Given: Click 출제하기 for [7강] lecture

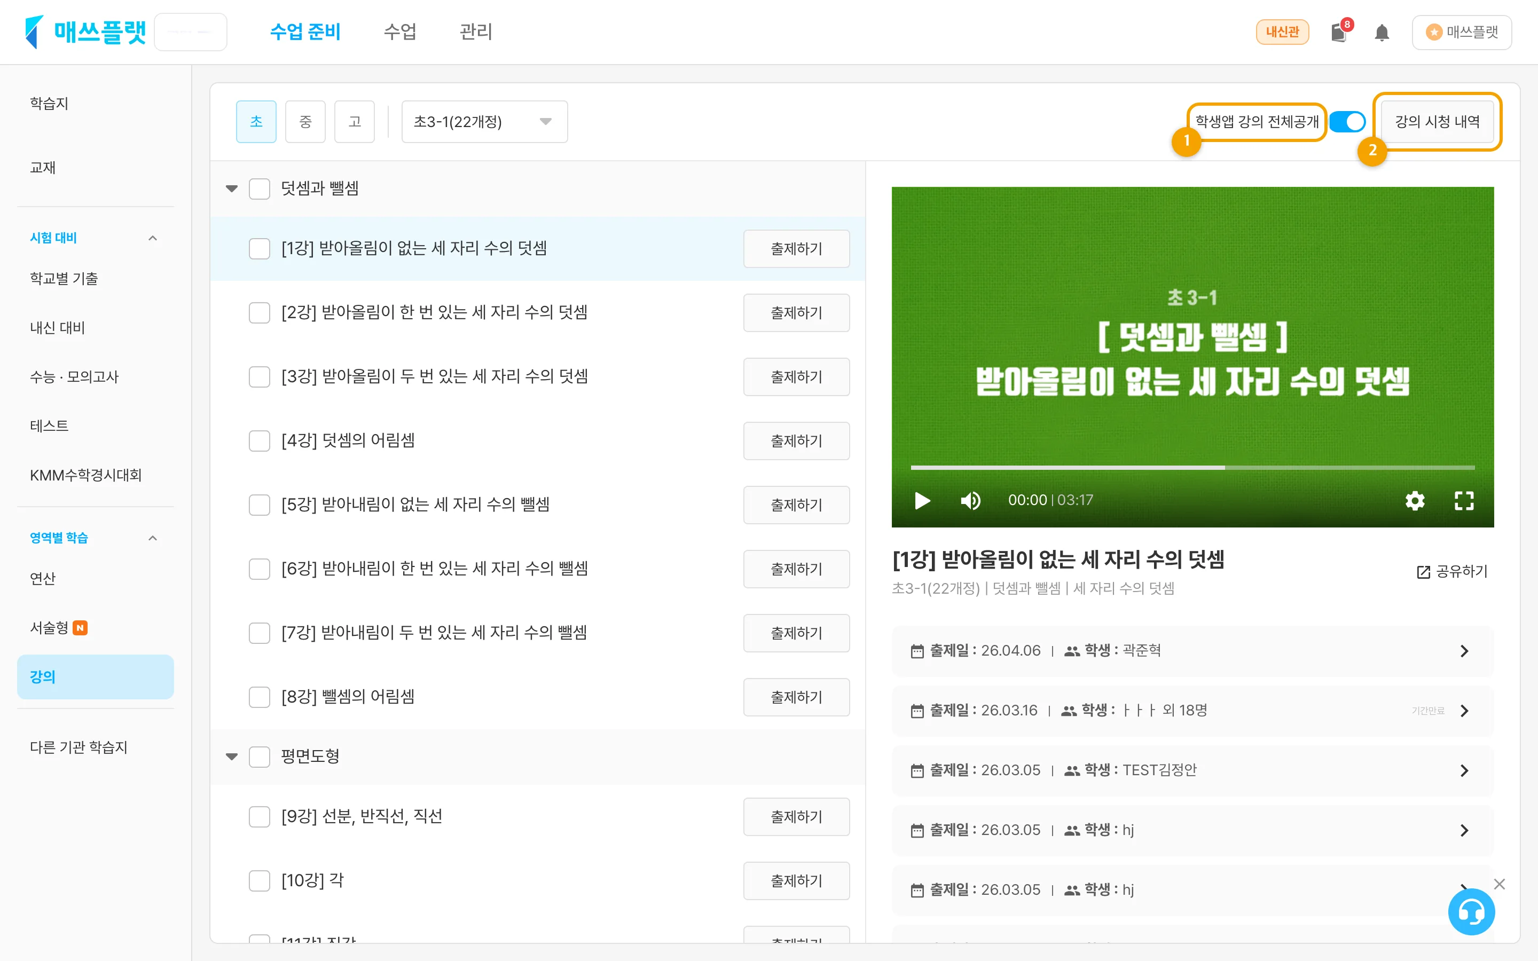Looking at the screenshot, I should (796, 633).
